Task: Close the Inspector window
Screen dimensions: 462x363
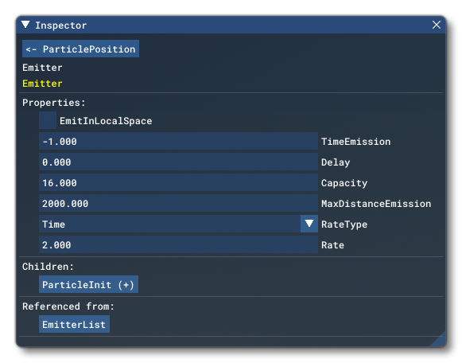Action: point(437,25)
